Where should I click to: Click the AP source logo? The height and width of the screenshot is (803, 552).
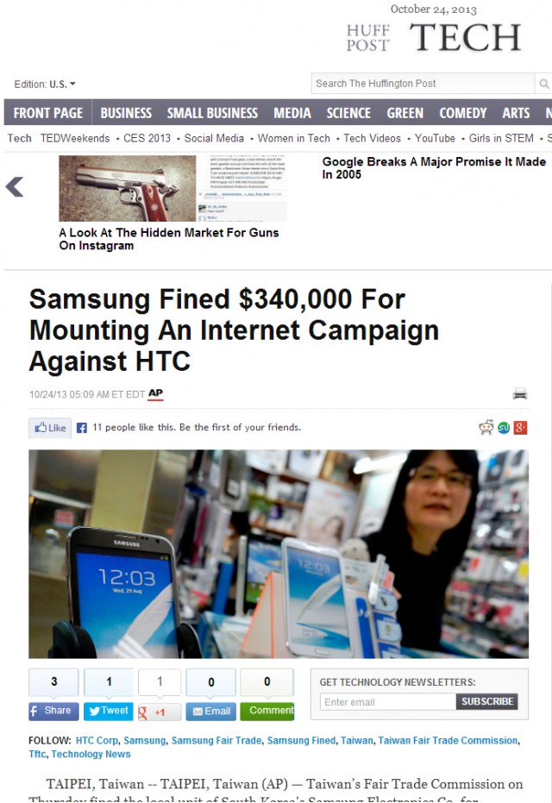point(155,394)
